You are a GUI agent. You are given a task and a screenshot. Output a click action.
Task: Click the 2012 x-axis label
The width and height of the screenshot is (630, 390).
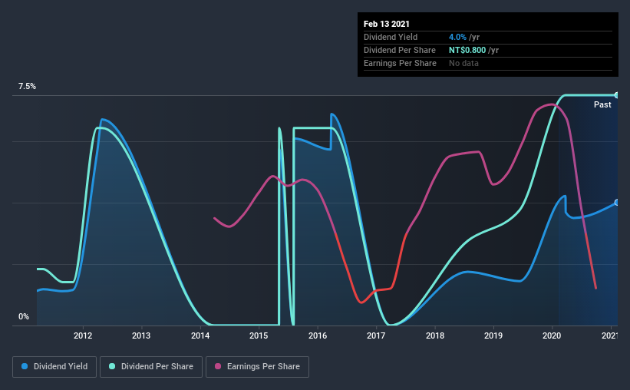click(83, 335)
